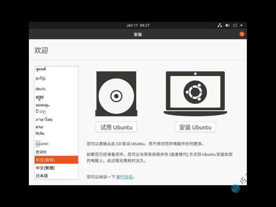Click the laptop with Ubuntu logo image

[x=195, y=94]
